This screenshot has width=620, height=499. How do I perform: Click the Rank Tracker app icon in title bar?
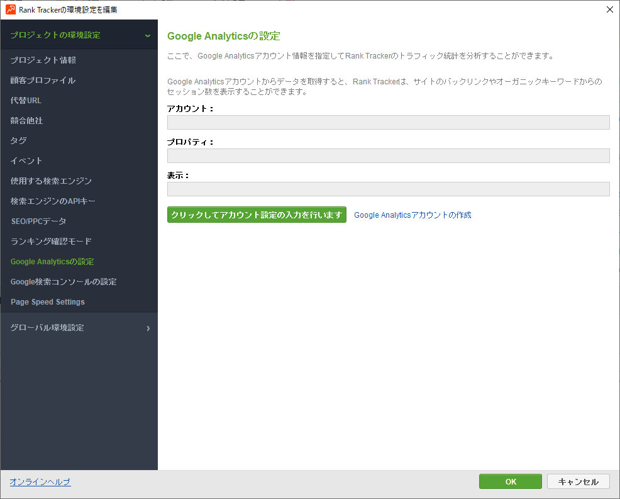11,9
